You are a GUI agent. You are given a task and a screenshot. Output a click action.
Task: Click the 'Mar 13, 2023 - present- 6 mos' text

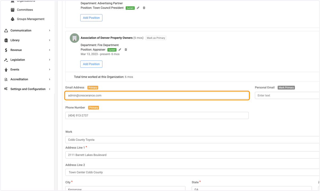tap(100, 54)
